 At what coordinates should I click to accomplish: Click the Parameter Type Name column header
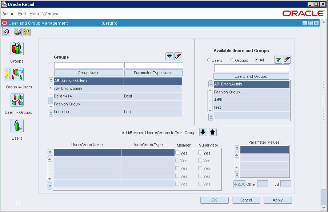tap(153, 73)
